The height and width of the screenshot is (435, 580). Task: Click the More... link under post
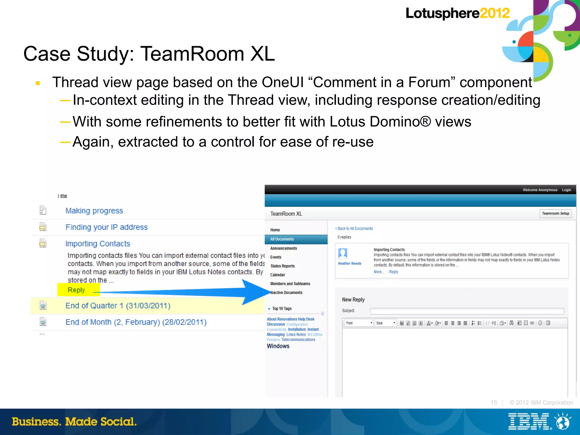pyautogui.click(x=379, y=272)
